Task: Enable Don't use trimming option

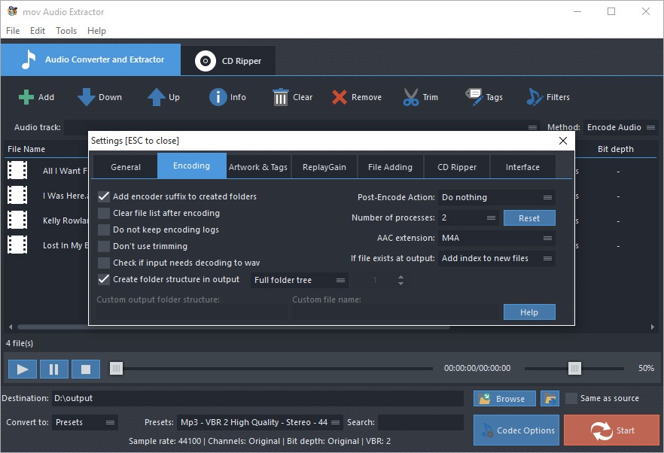Action: (x=104, y=246)
